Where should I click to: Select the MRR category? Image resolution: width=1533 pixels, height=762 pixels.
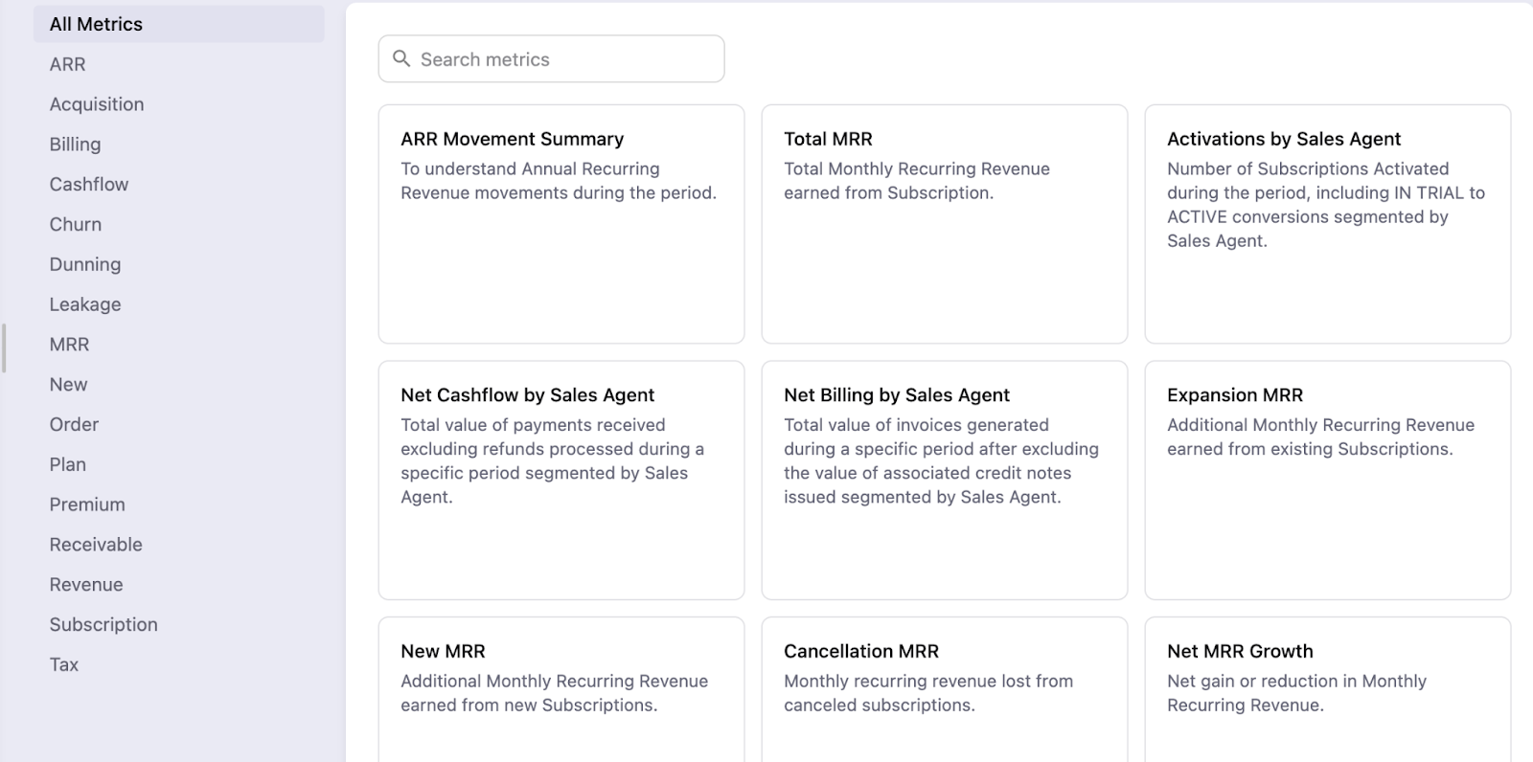(69, 345)
